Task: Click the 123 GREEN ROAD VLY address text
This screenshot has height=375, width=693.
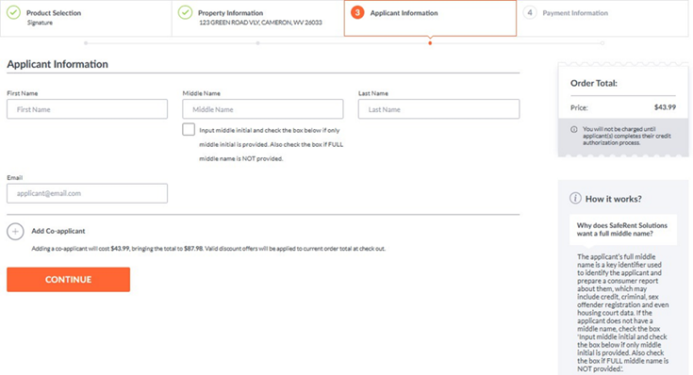Action: tap(260, 23)
